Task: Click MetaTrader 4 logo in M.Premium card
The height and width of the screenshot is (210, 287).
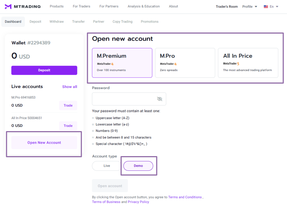Action: coord(105,64)
